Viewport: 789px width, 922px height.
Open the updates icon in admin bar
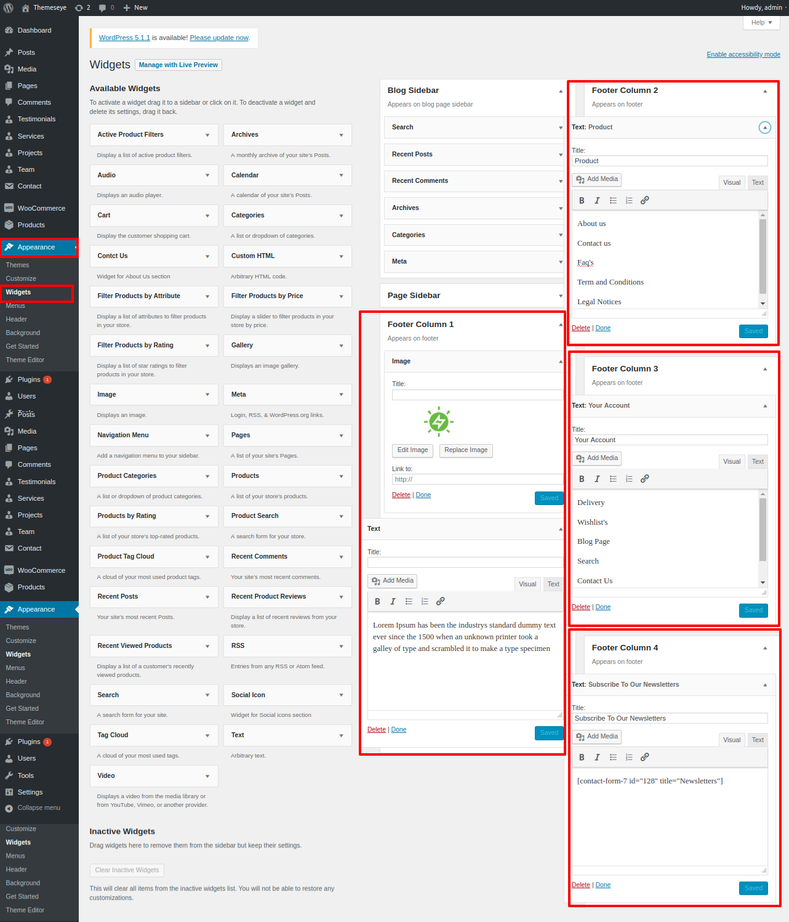click(82, 8)
